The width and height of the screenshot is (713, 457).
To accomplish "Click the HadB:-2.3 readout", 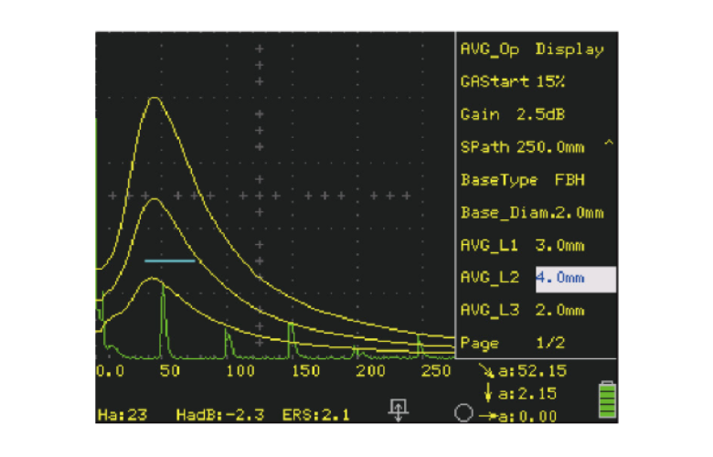I will point(220,415).
